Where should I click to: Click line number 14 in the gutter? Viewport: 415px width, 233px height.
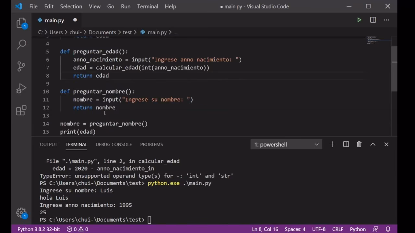click(x=46, y=124)
